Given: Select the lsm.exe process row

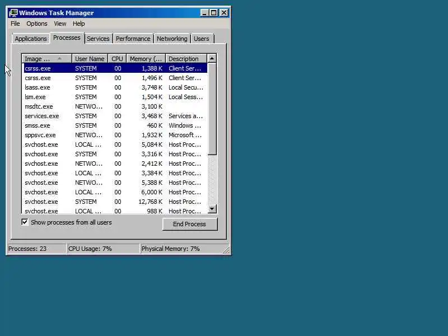Looking at the screenshot, I should pos(115,97).
